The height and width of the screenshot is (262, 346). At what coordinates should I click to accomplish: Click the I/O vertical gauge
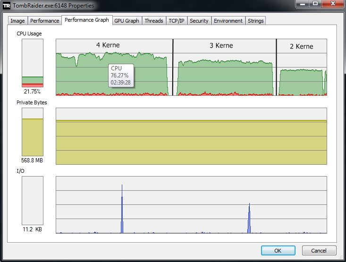(33, 201)
